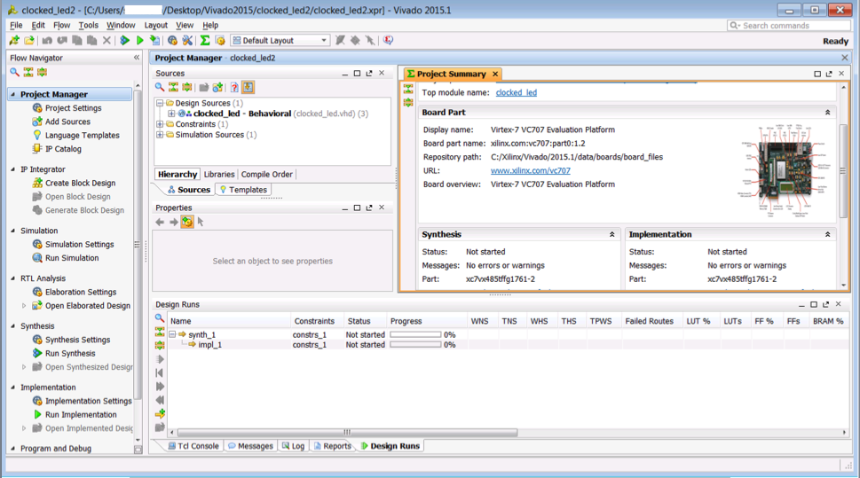Click the search icon in Design Runs panel
This screenshot has width=860, height=478.
[160, 318]
